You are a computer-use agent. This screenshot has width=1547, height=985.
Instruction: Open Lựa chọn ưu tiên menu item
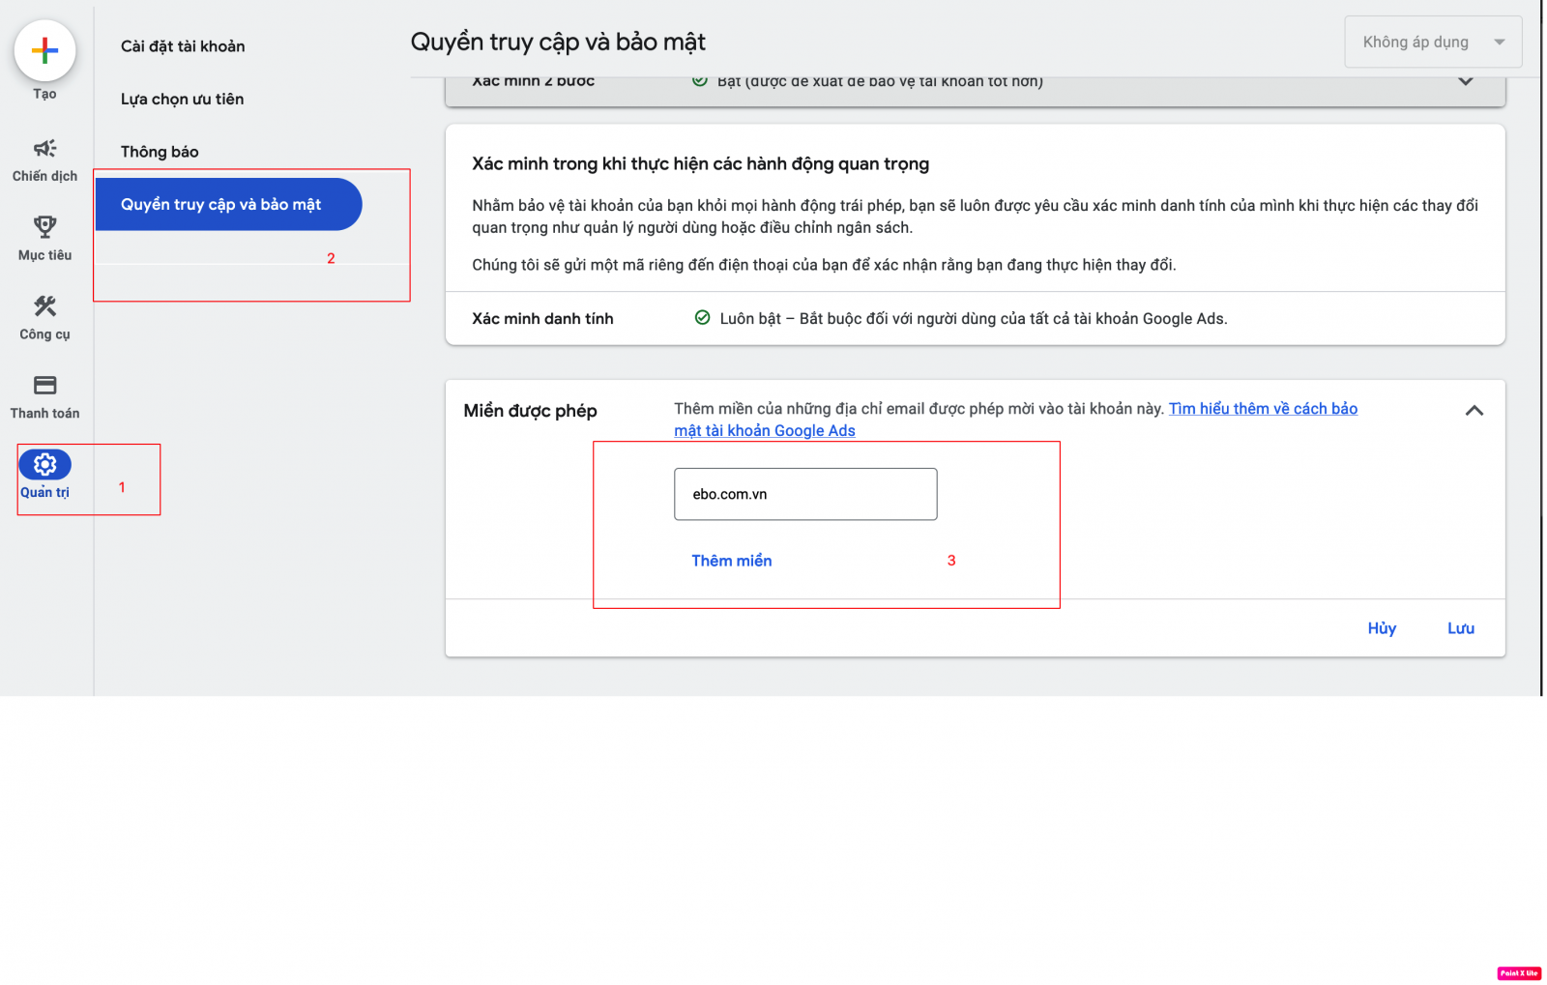[182, 99]
